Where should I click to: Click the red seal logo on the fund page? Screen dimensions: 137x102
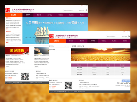pyautogui.click(x=51, y=36)
